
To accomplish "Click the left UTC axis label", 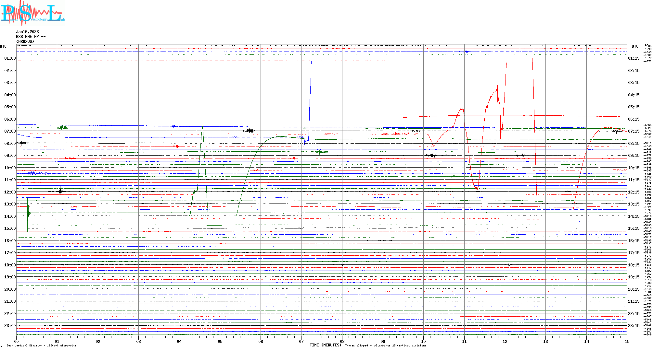I will coord(3,46).
